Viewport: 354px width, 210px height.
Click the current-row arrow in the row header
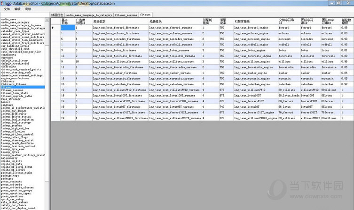click(x=53, y=28)
